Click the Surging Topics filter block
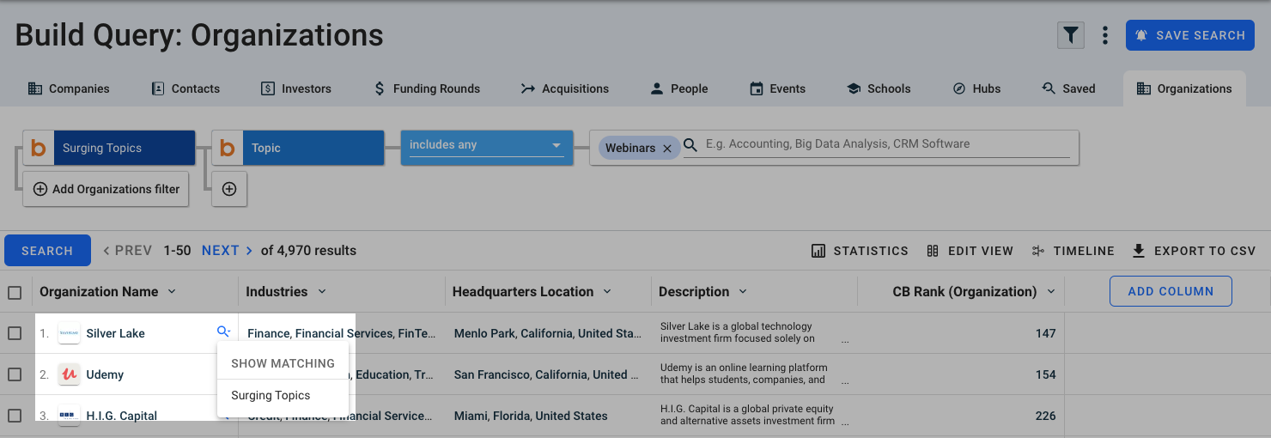 click(109, 148)
